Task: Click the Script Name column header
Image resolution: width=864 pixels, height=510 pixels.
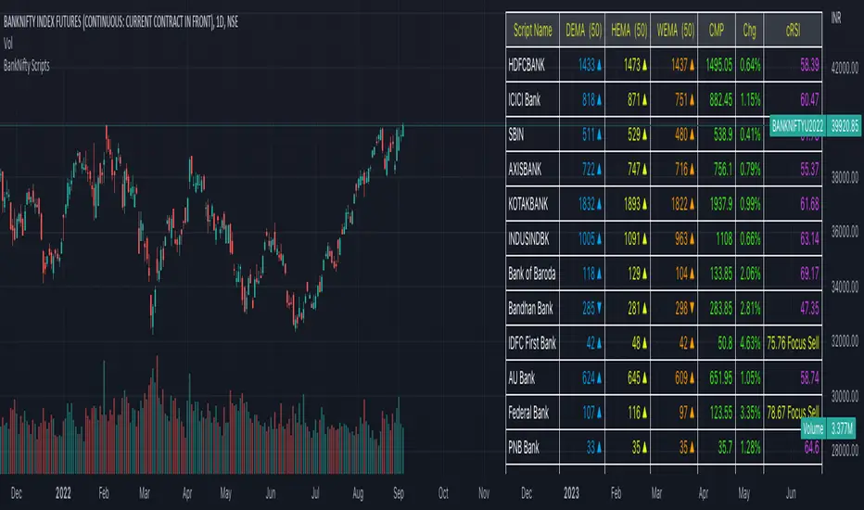Action: click(532, 31)
